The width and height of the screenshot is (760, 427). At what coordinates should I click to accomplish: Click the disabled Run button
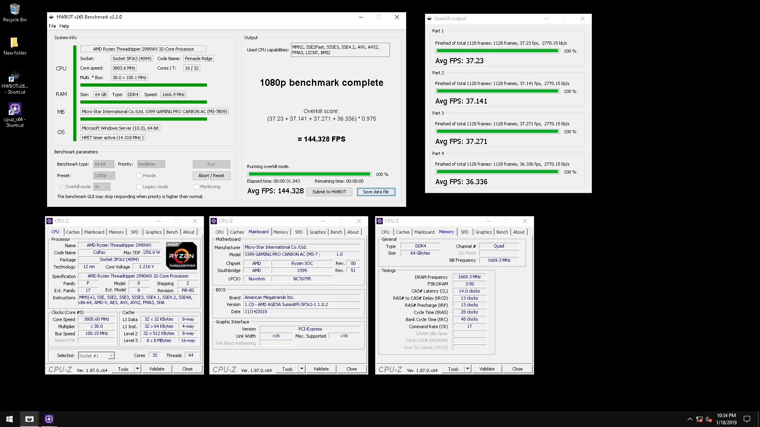(x=211, y=164)
